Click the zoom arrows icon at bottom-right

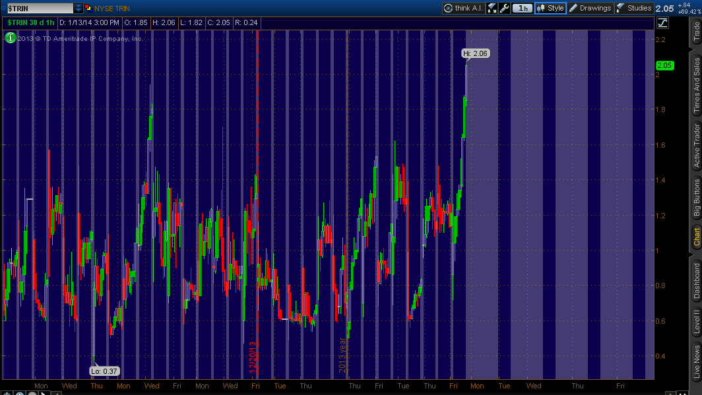pyautogui.click(x=682, y=393)
